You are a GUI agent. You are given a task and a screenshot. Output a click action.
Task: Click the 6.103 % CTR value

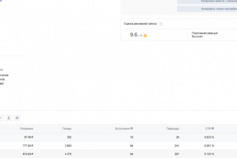(209, 154)
